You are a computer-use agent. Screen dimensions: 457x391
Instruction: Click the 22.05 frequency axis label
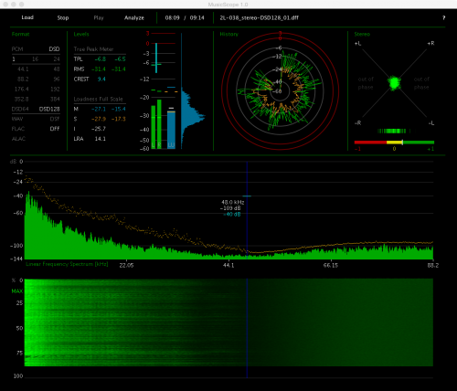[x=126, y=265]
